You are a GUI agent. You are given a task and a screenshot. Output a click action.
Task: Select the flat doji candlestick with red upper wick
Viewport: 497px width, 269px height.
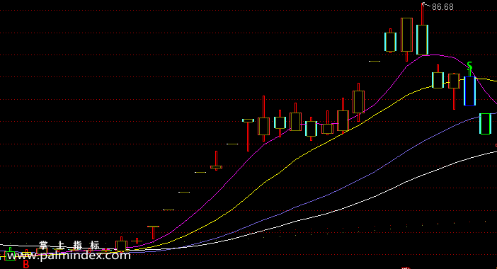[216, 161]
